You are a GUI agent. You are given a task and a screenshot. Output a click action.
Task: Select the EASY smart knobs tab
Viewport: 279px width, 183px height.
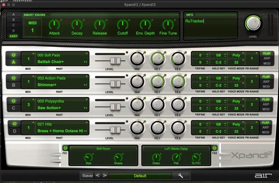pos(14,36)
